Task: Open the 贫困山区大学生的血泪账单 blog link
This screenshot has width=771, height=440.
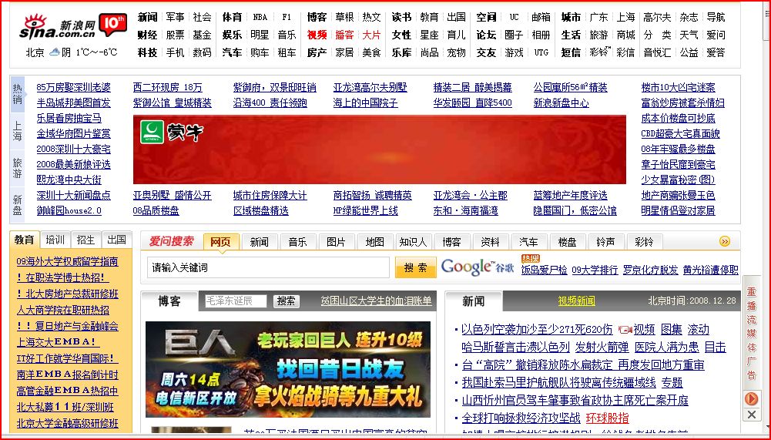Action: [x=376, y=301]
